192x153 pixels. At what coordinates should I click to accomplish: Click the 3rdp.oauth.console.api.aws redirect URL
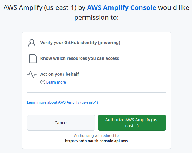click(96, 140)
